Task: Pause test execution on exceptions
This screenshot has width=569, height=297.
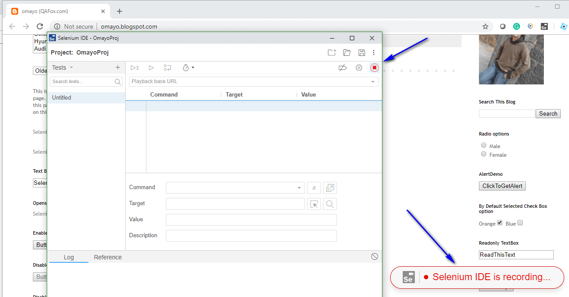Action: [x=359, y=68]
